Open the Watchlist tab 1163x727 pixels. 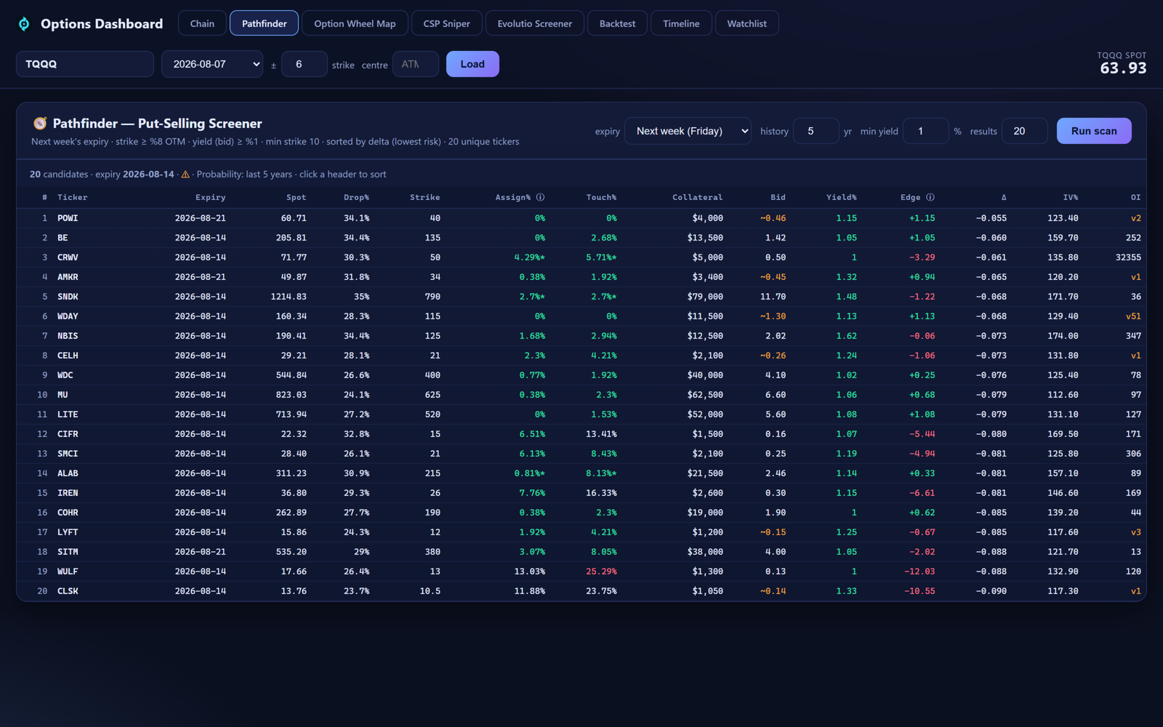pyautogui.click(x=747, y=23)
